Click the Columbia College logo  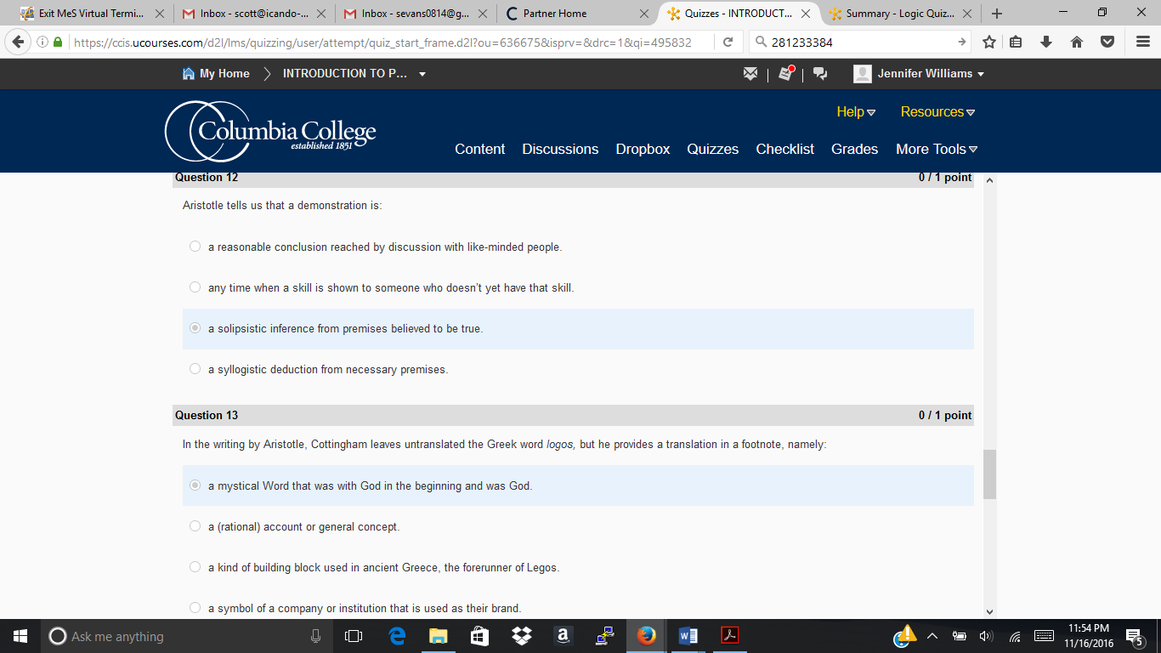click(270, 131)
